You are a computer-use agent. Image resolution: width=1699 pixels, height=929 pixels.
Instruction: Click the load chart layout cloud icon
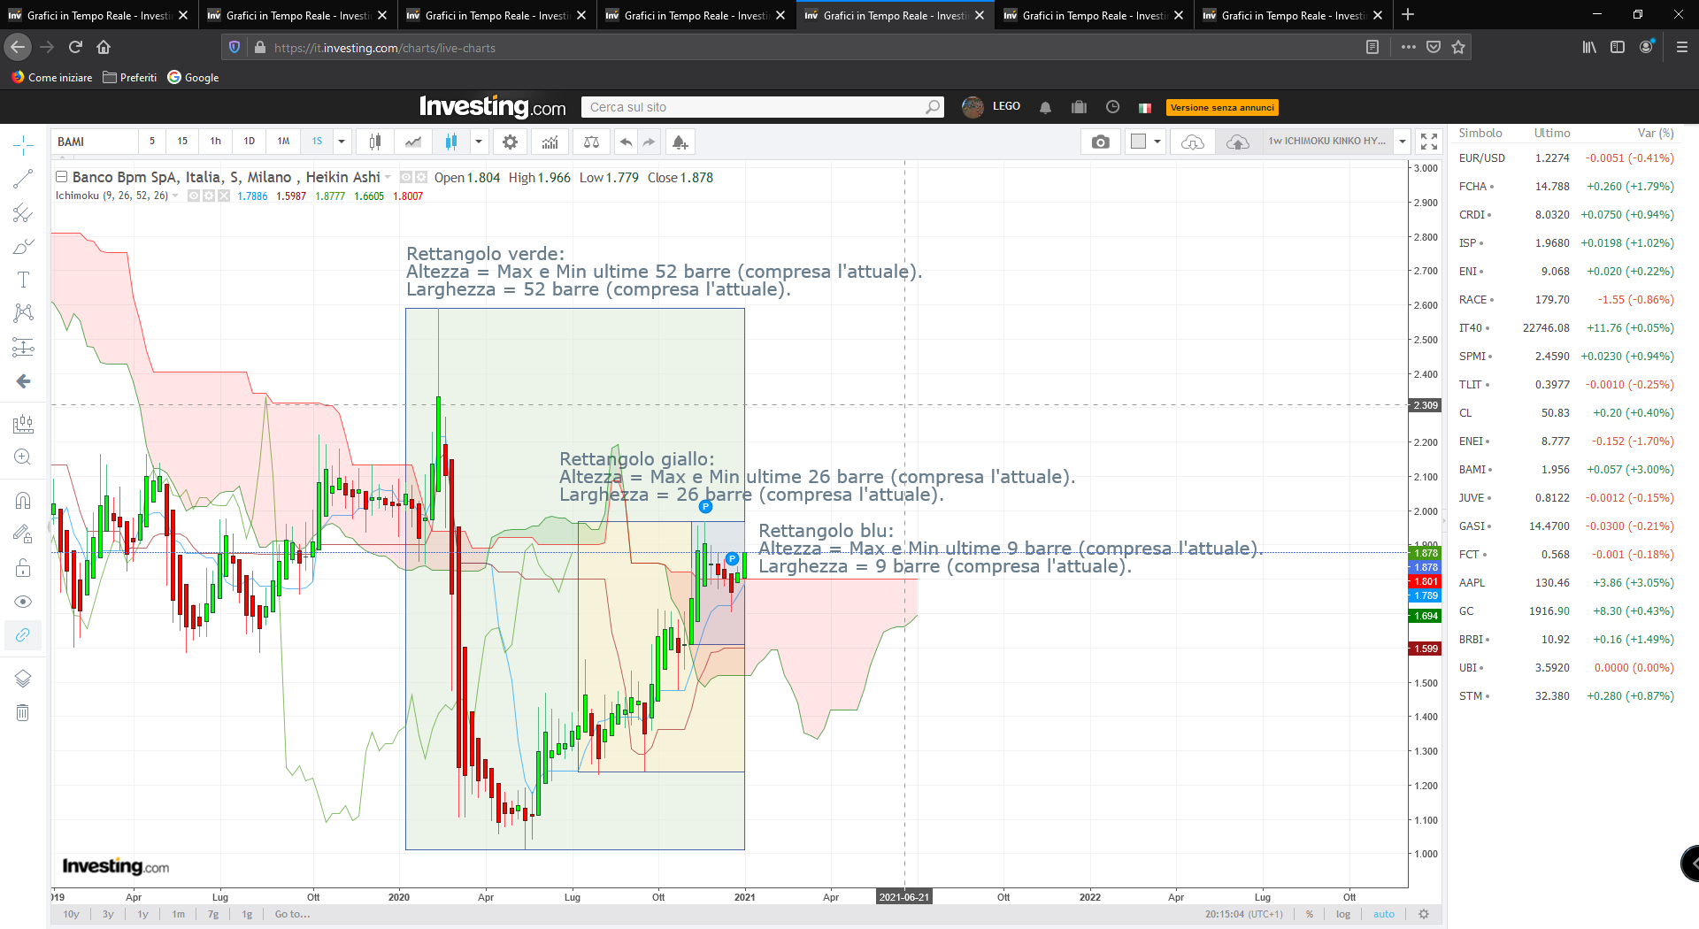click(x=1192, y=142)
